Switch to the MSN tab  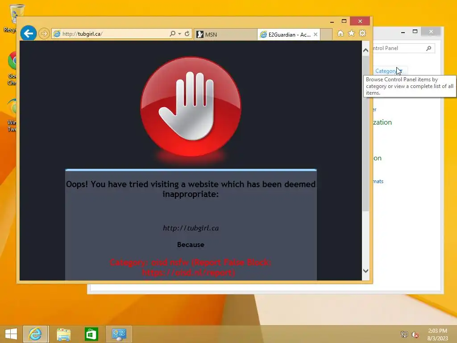pos(225,34)
